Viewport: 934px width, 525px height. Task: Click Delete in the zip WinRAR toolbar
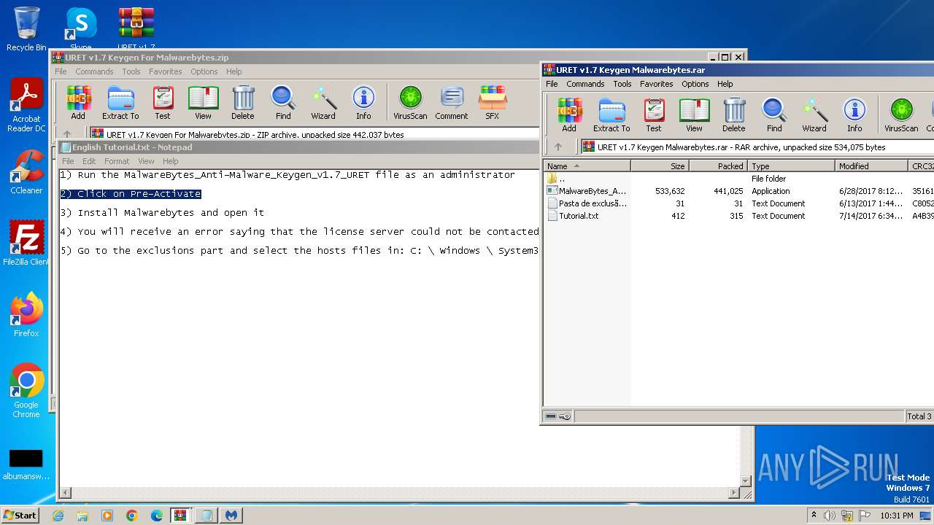[243, 102]
